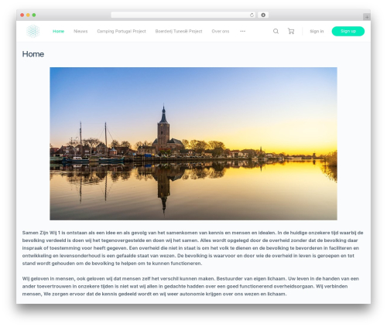Click the round icon beside the address bar
Viewport: 387px width, 327px height.
263,15
